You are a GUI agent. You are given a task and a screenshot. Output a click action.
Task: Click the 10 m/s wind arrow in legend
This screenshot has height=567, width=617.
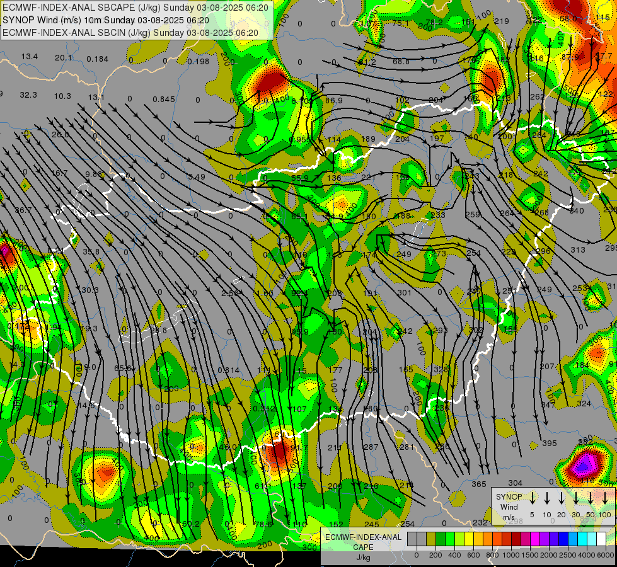click(x=547, y=498)
